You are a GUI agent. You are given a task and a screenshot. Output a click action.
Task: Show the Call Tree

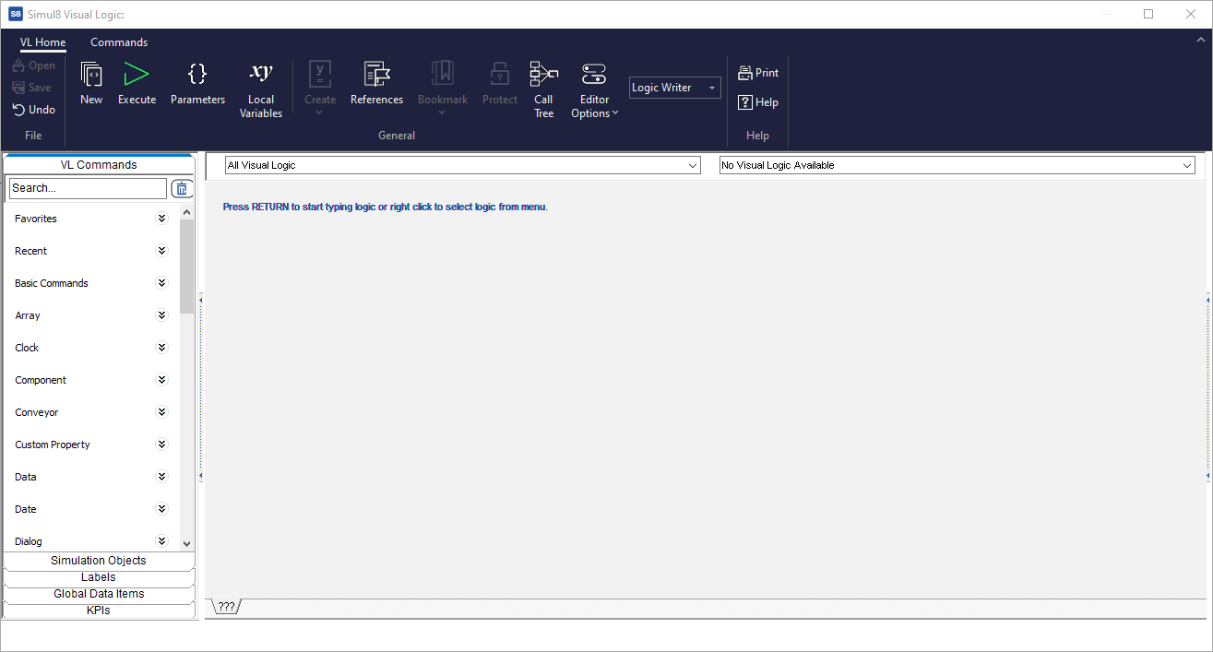coord(543,76)
